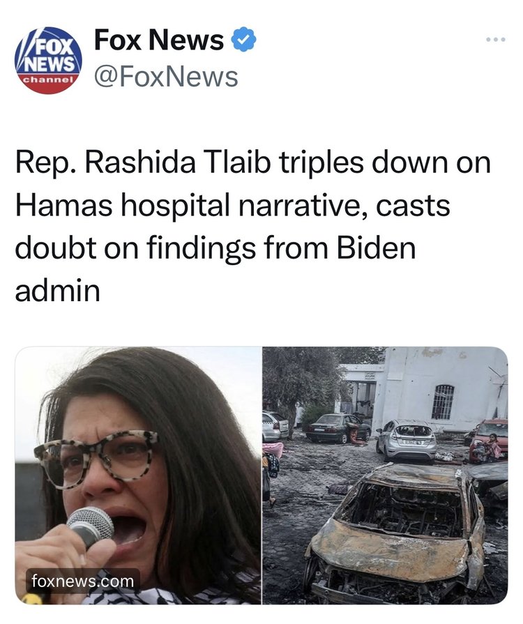The width and height of the screenshot is (523, 624).
Task: Select the tweet headline text
Action: (x=252, y=227)
